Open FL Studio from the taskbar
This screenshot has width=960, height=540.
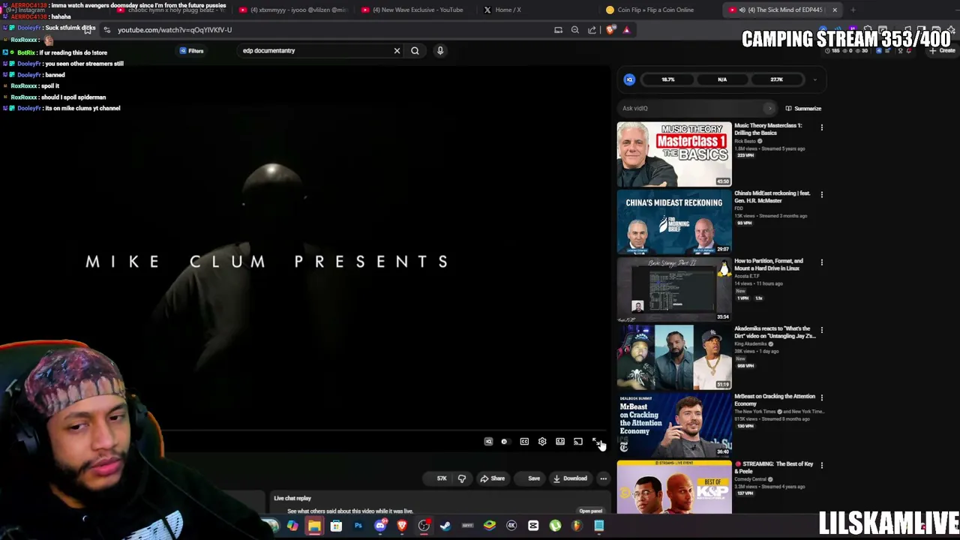pos(577,526)
